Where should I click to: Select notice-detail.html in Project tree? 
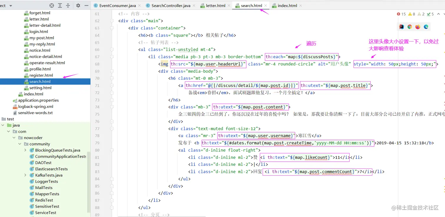click(x=46, y=56)
